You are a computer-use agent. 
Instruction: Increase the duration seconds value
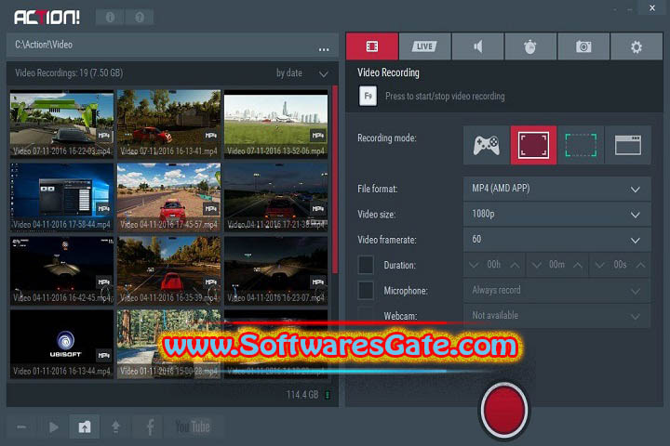[x=640, y=265]
